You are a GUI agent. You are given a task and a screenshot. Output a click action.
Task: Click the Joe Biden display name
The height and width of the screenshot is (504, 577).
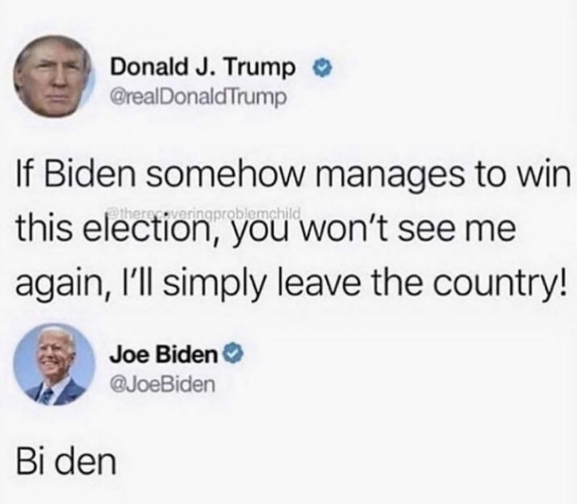click(163, 355)
